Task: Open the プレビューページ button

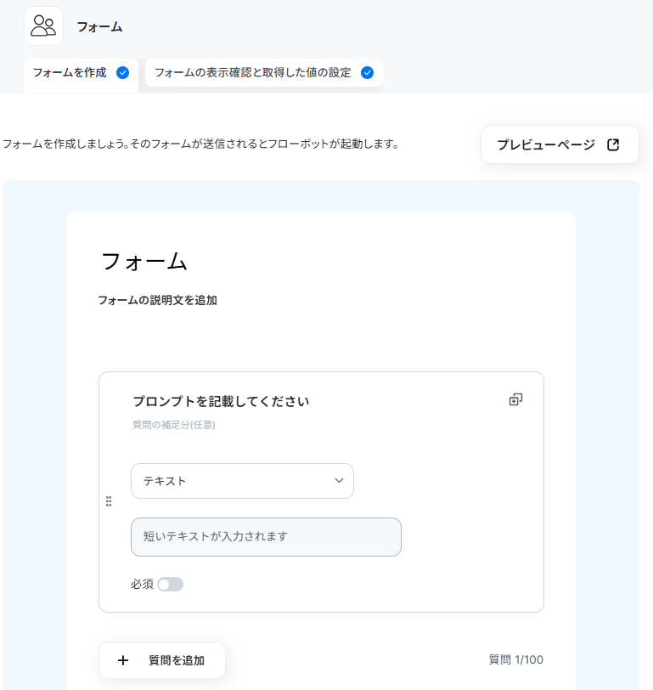Action: click(560, 144)
